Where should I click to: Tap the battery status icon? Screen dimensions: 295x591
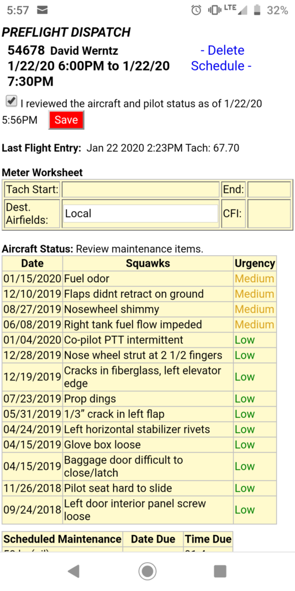258,10
